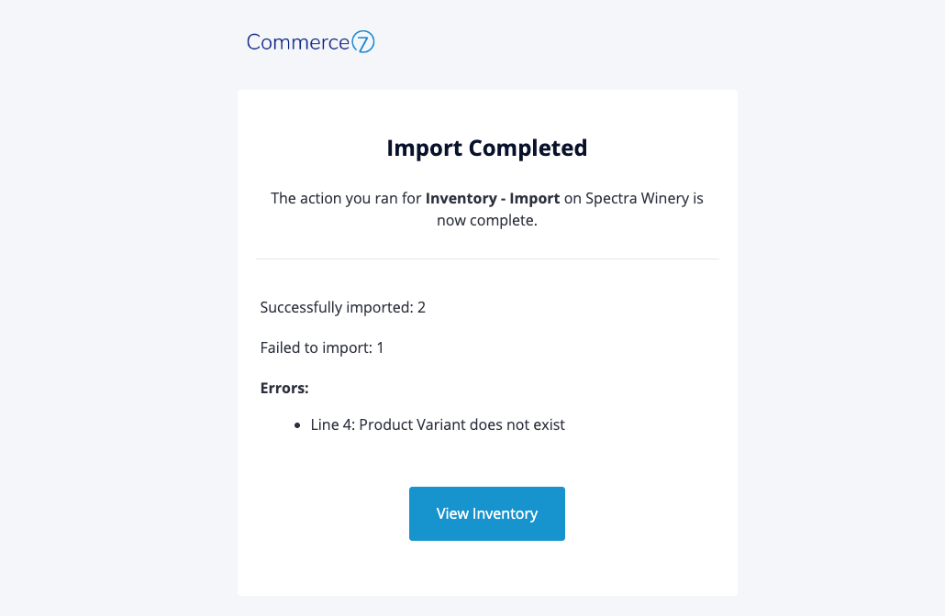Select the circled 7 icon in the logo
945x616 pixels.
tap(364, 42)
